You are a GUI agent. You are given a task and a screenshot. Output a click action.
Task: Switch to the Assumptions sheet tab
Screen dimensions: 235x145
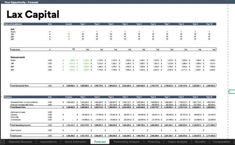[48, 142]
